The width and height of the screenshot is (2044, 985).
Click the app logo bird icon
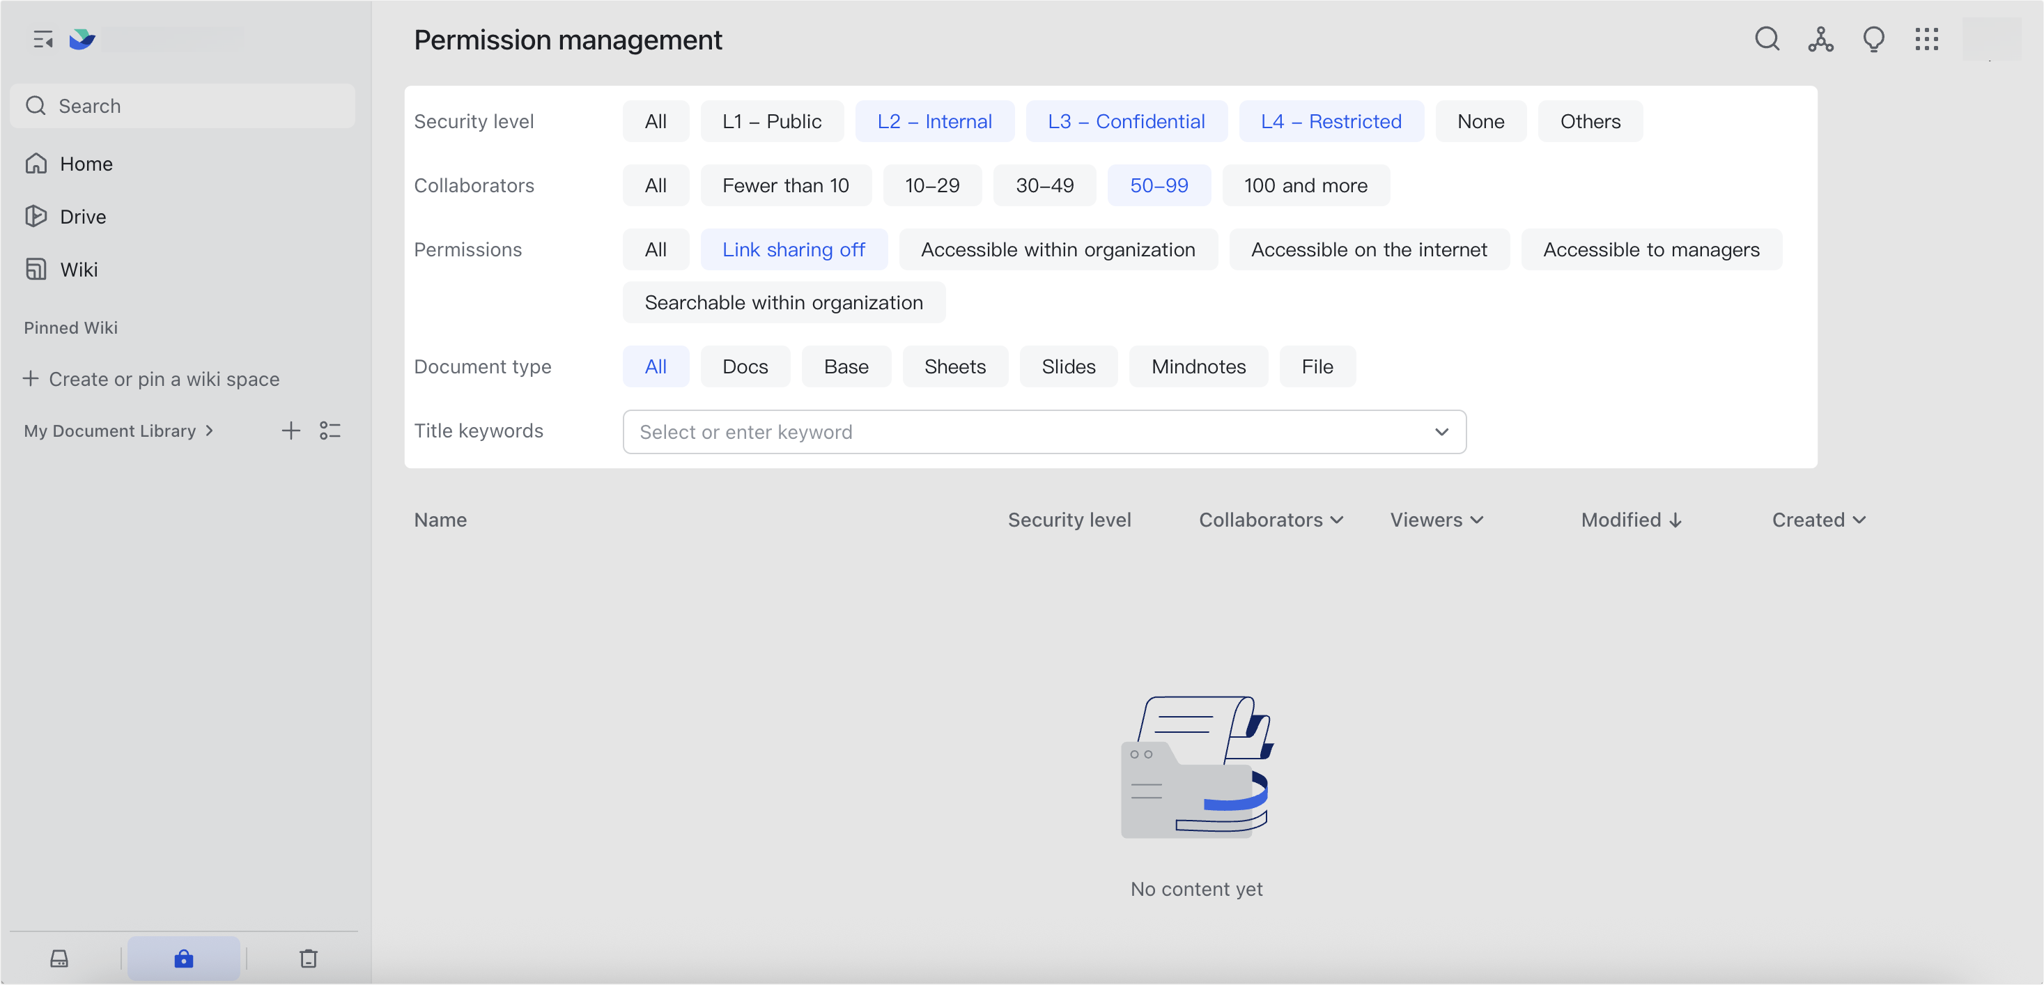click(x=82, y=39)
